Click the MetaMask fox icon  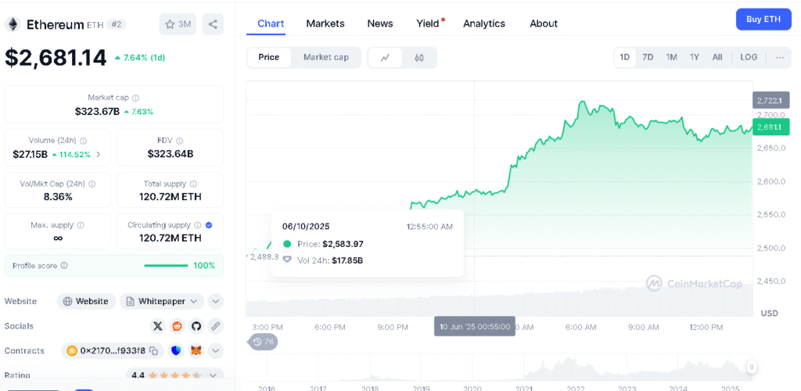(196, 351)
